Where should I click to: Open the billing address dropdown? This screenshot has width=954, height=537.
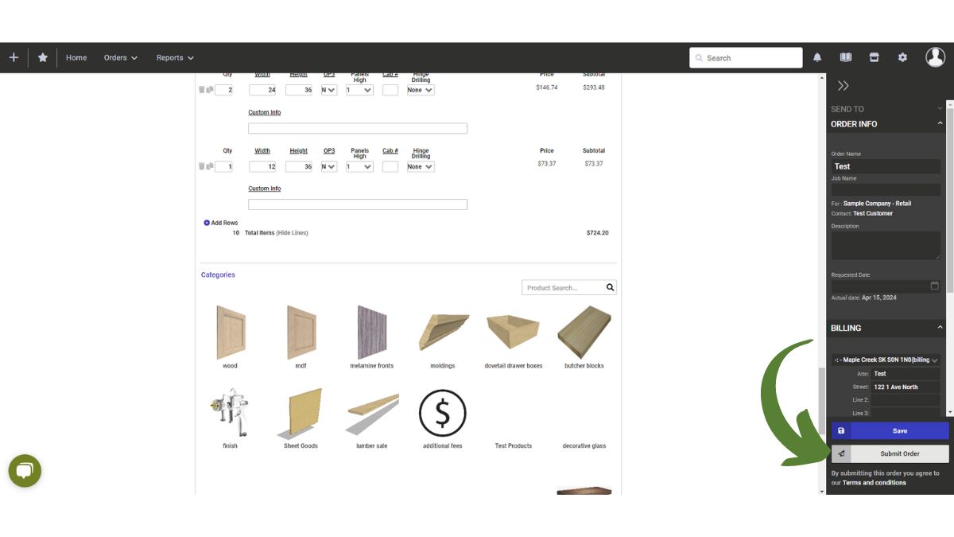tap(886, 360)
